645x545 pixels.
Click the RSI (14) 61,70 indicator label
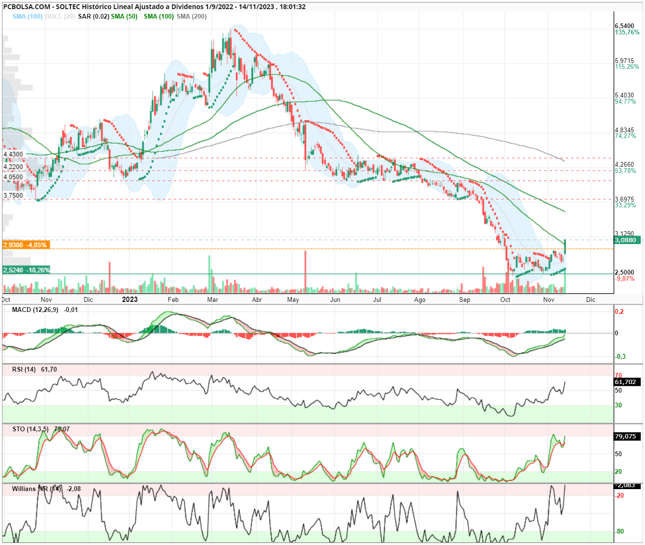[x=34, y=369]
